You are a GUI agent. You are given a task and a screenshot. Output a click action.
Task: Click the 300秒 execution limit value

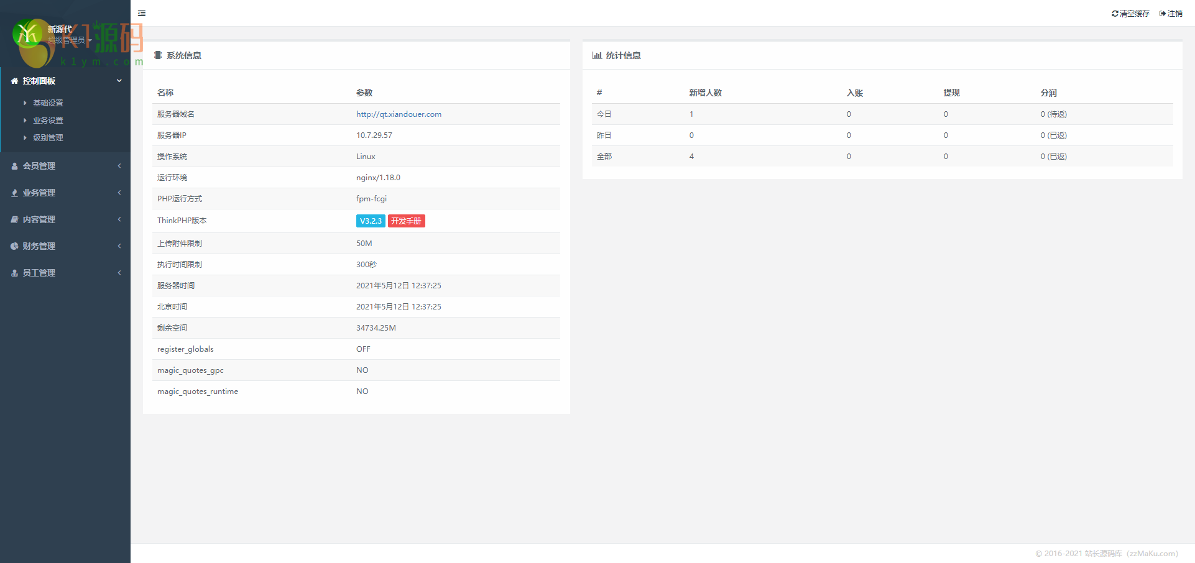[x=367, y=265]
